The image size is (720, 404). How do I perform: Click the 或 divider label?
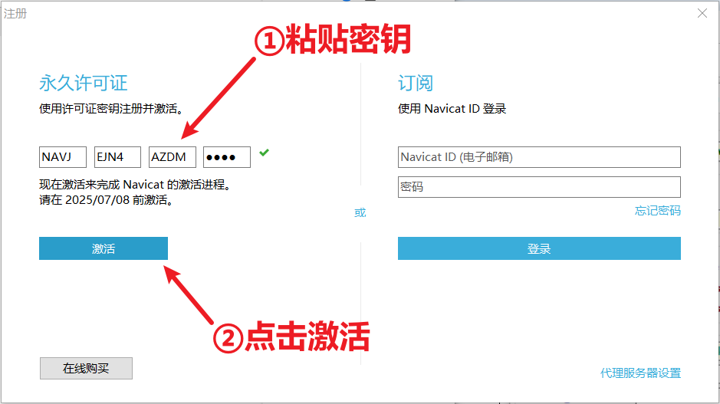tap(360, 212)
